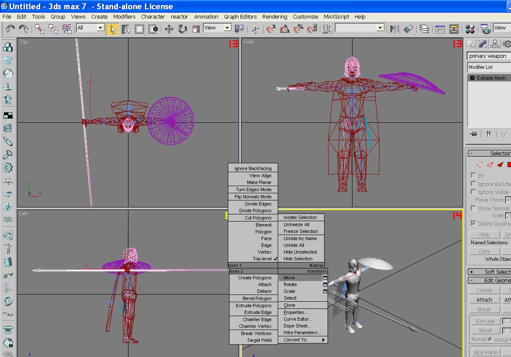Viewport: 511px width, 357px height.
Task: Toggle Window/Crossing selection mode
Action: click(x=153, y=29)
